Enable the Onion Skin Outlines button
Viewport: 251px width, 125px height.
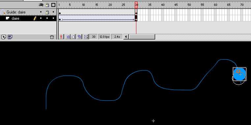click(x=73, y=37)
